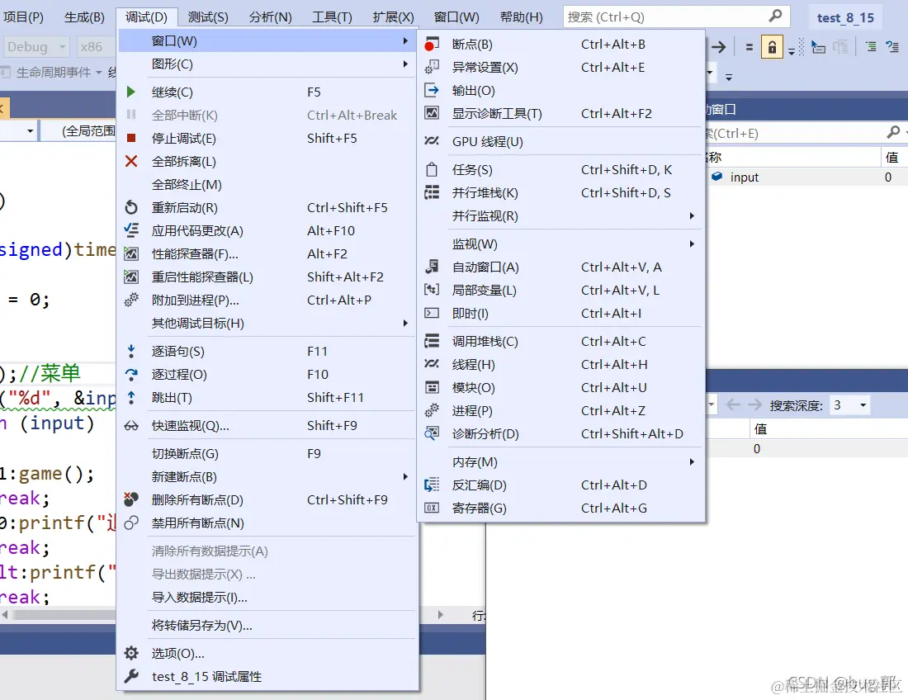Click the Restart (重新启动) circular arrow icon
908x700 pixels.
tap(131, 207)
